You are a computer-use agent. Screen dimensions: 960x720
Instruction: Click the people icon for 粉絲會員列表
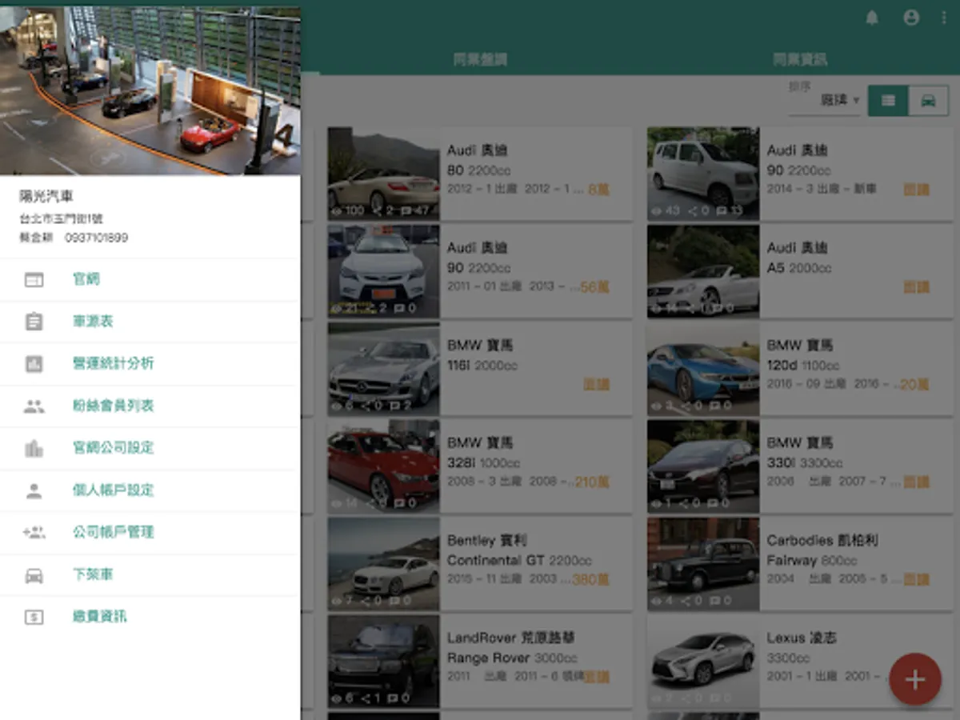(34, 406)
